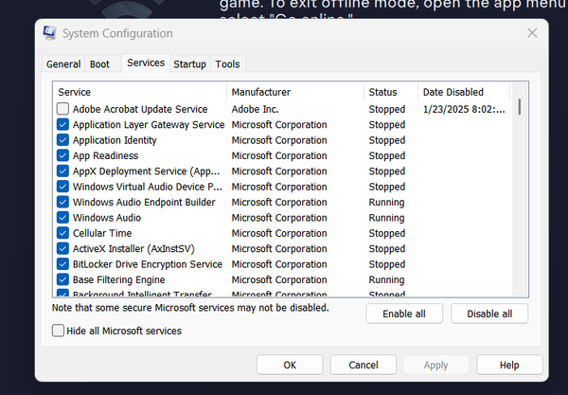Image resolution: width=568 pixels, height=395 pixels.
Task: Enable the Adobe Acrobat Update Service checkbox
Action: coord(62,109)
